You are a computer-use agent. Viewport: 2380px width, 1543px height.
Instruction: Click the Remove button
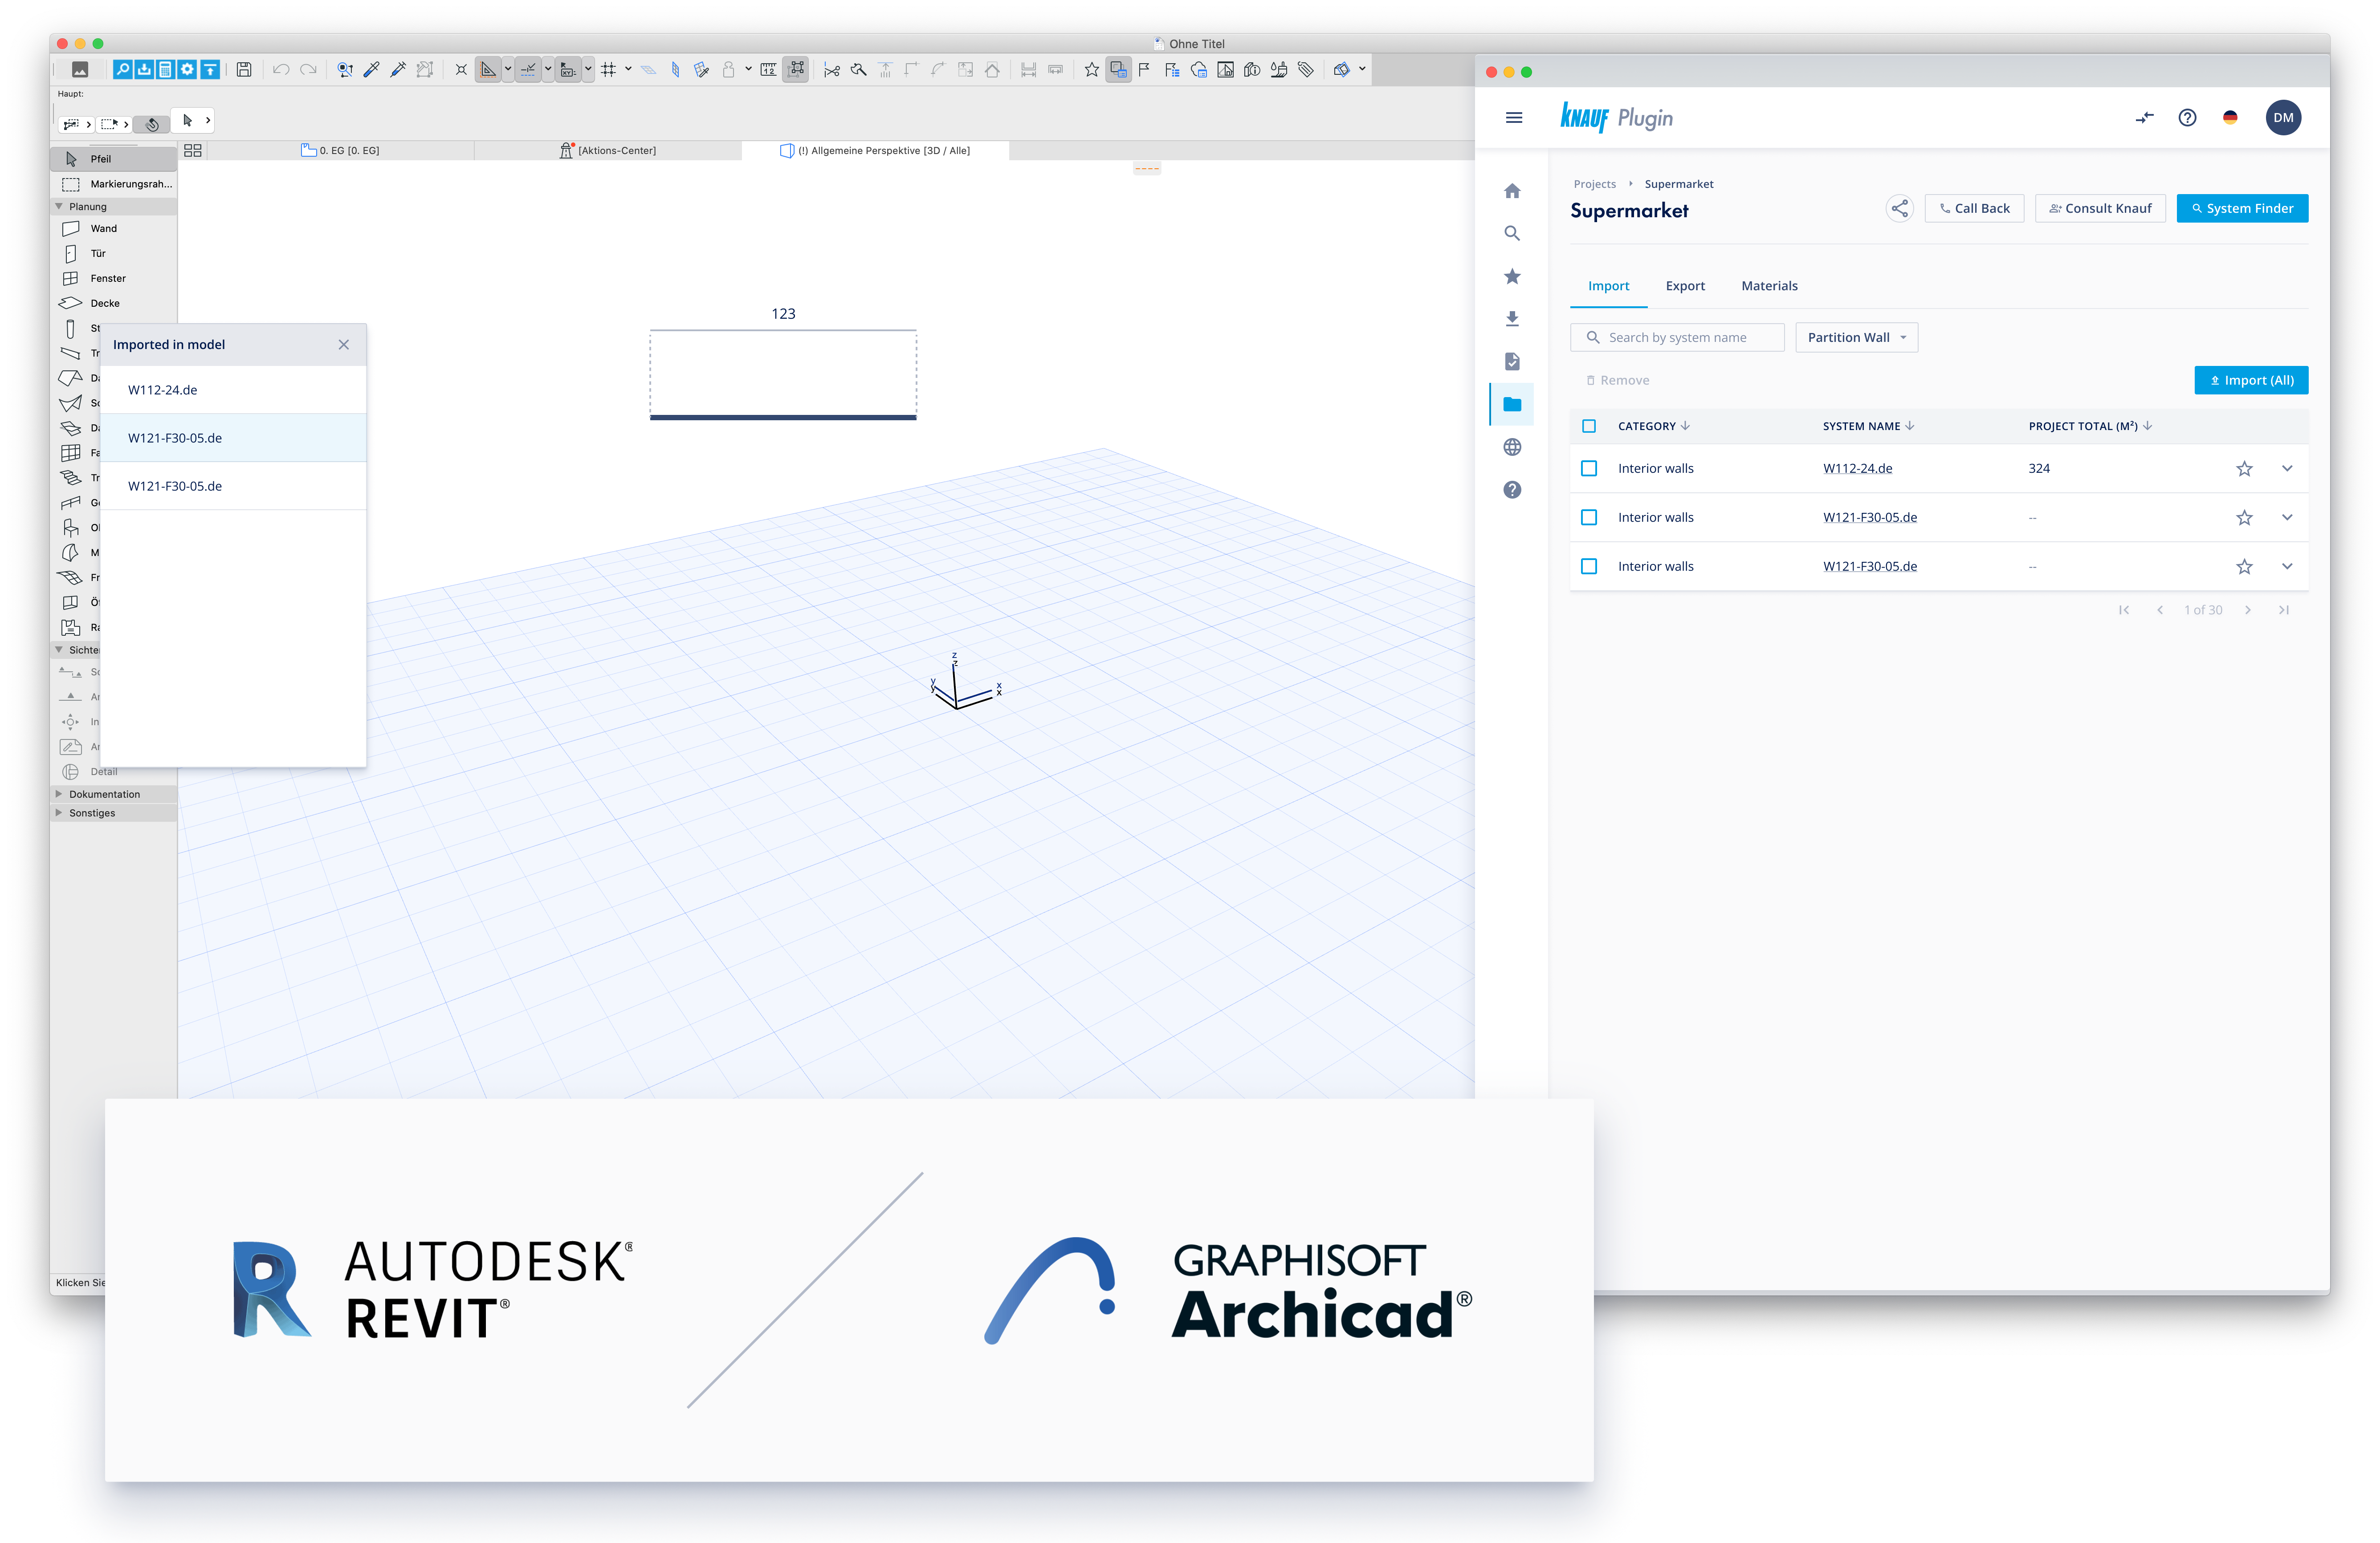(x=1617, y=381)
